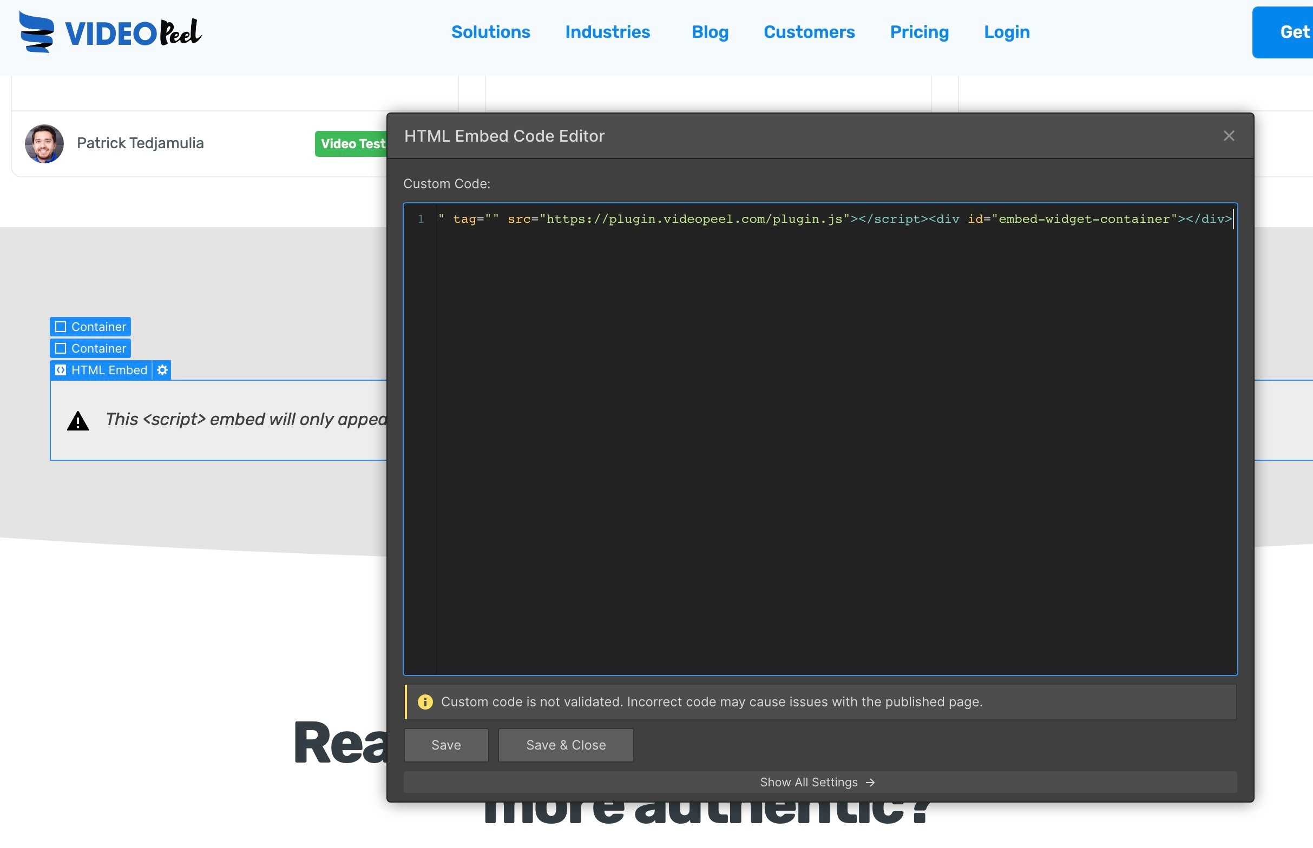This screenshot has height=848, width=1313.
Task: Click the Login link
Action: (1007, 32)
